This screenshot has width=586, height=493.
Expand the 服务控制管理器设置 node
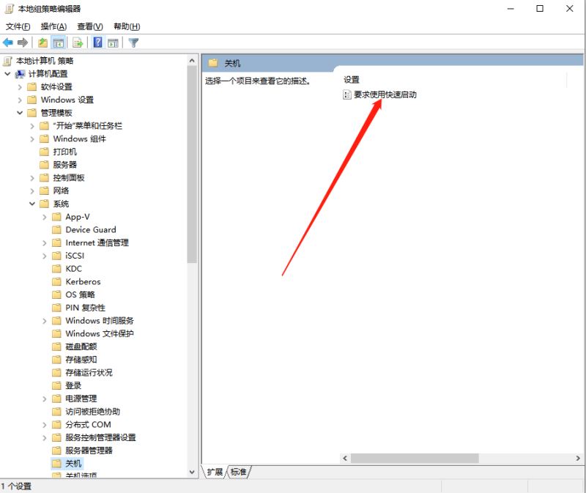coord(45,438)
